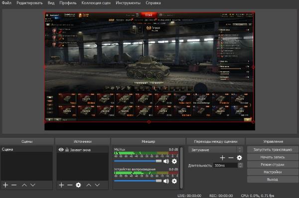Viewport: 299px width, 198px height.
Task: Open the Профиль menu
Action: [68, 3]
